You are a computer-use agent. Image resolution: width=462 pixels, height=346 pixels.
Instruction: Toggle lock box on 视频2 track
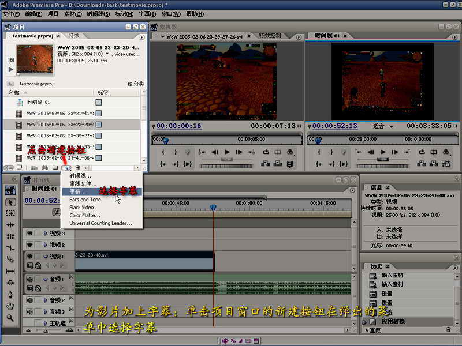[38, 245]
